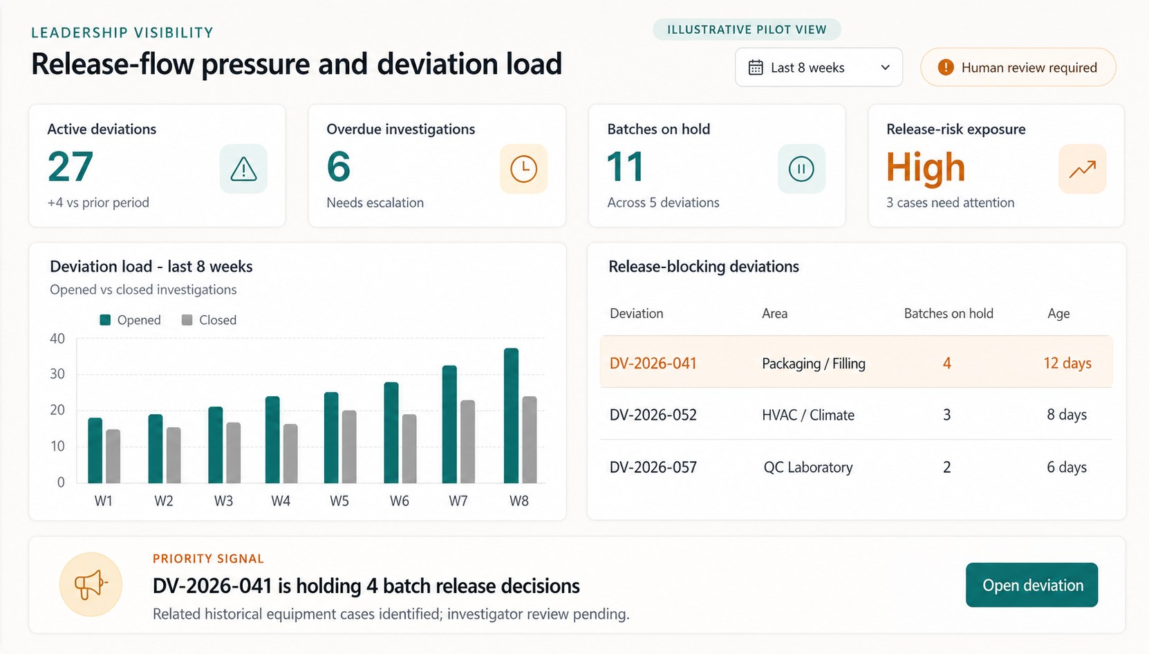Click the Deviation load - last 8 weeks title
This screenshot has height=654, width=1149.
151,266
